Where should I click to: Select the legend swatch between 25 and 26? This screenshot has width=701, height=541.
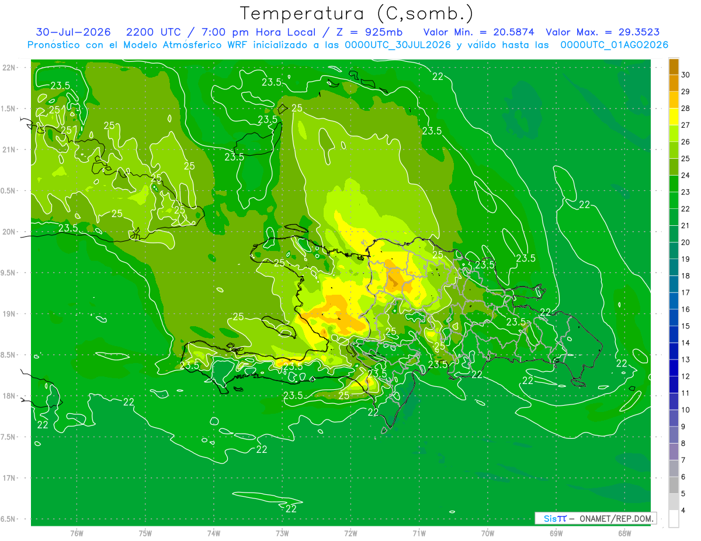[674, 150]
